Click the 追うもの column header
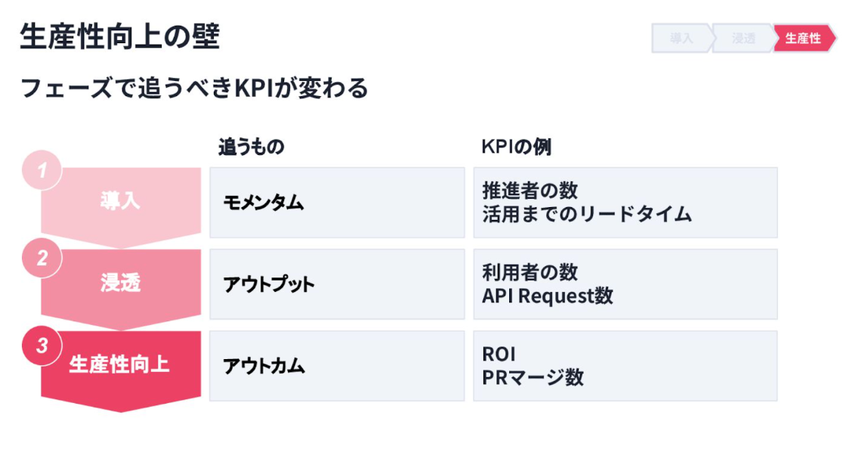Image resolution: width=846 pixels, height=474 pixels. pyautogui.click(x=252, y=147)
